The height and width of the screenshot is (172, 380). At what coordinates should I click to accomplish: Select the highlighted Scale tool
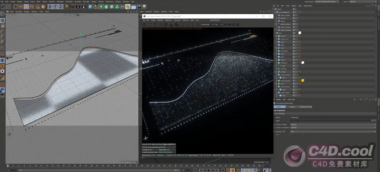pos(27,7)
